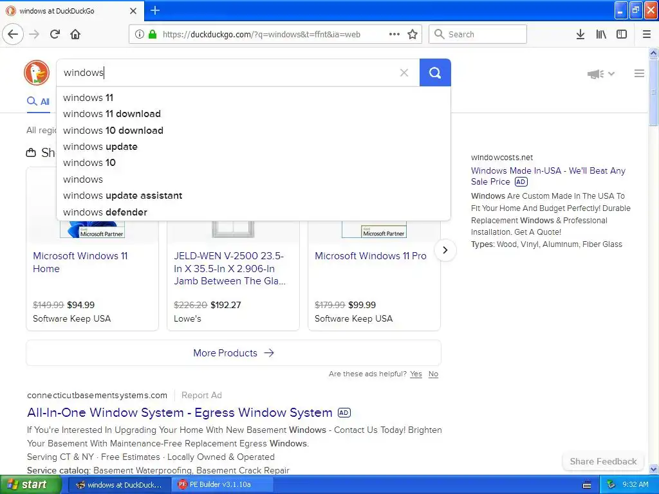Click the scrollbar up arrow
Viewport: 659px width, 494px height.
[x=653, y=53]
